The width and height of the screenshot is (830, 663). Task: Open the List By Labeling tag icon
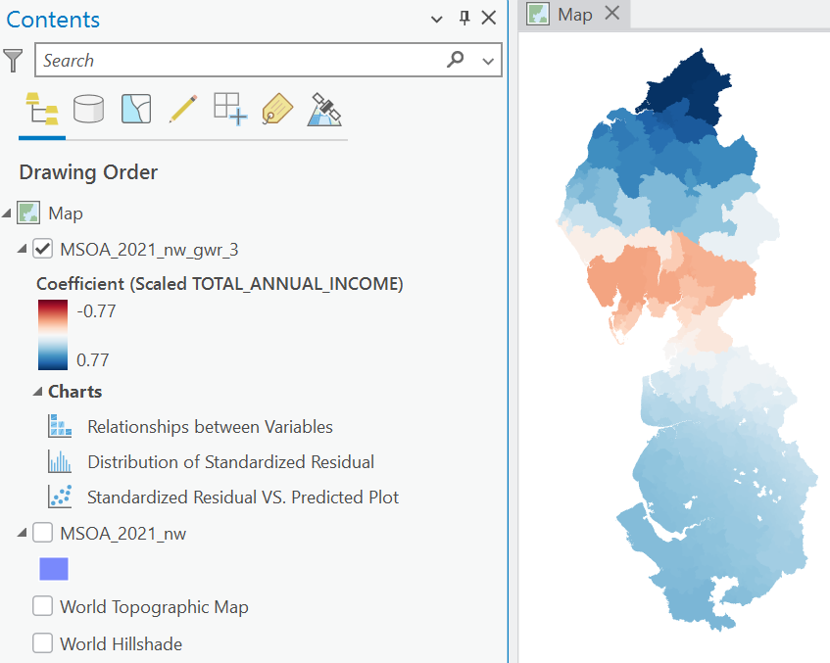click(277, 109)
